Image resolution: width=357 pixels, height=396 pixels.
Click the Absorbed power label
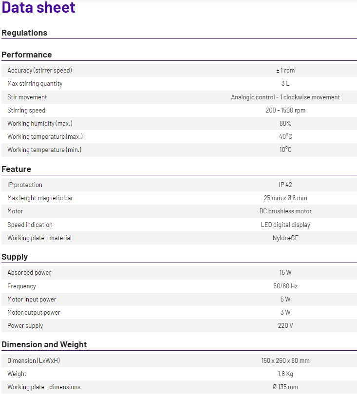(x=29, y=272)
